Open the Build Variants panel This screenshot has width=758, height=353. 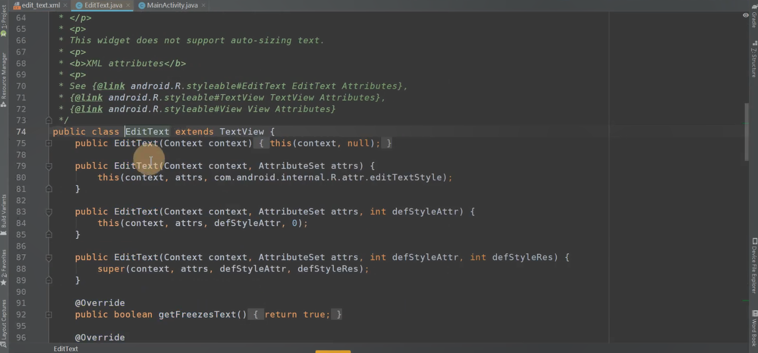[x=4, y=215]
